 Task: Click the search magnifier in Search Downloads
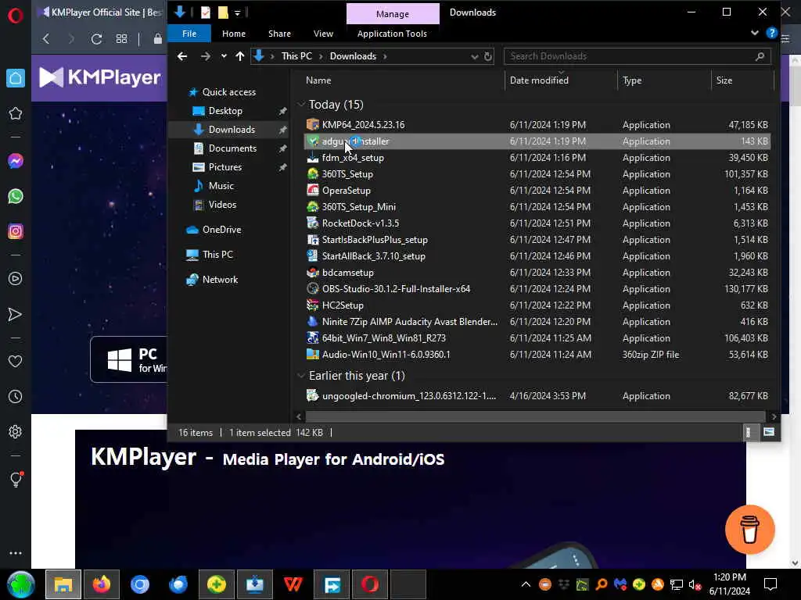760,56
